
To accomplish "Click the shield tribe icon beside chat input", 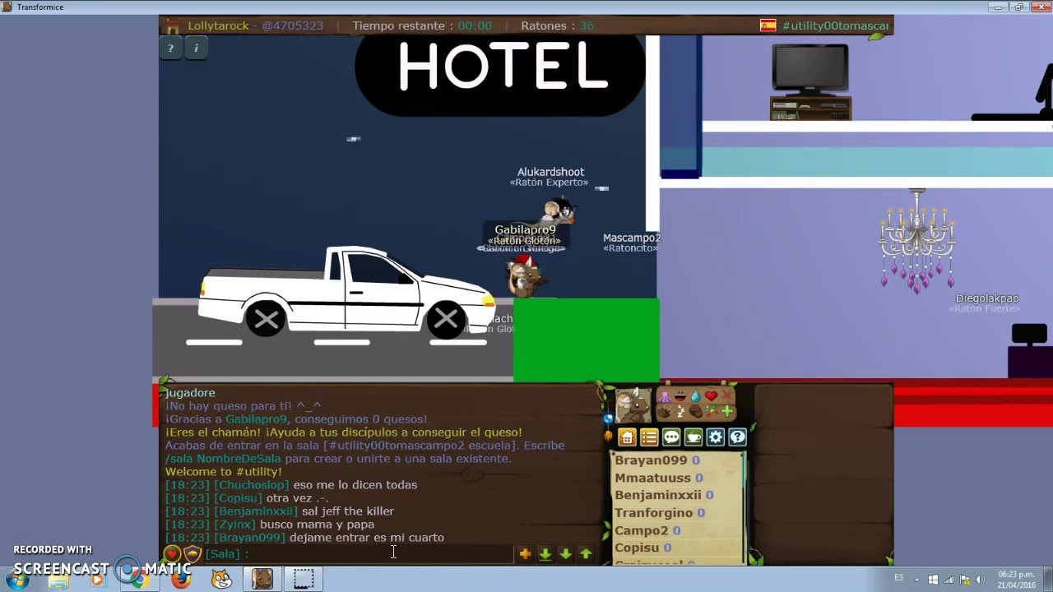I will coord(193,554).
